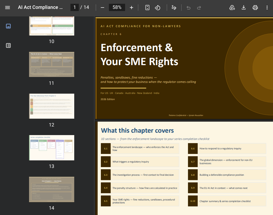Click the fit to page icon
This screenshot has height=215, width=273.
tap(147, 8)
